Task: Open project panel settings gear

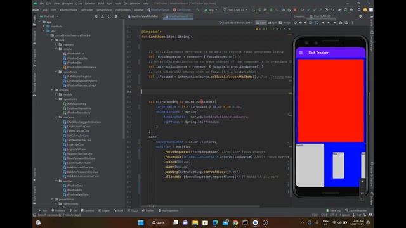Action: 115,16
